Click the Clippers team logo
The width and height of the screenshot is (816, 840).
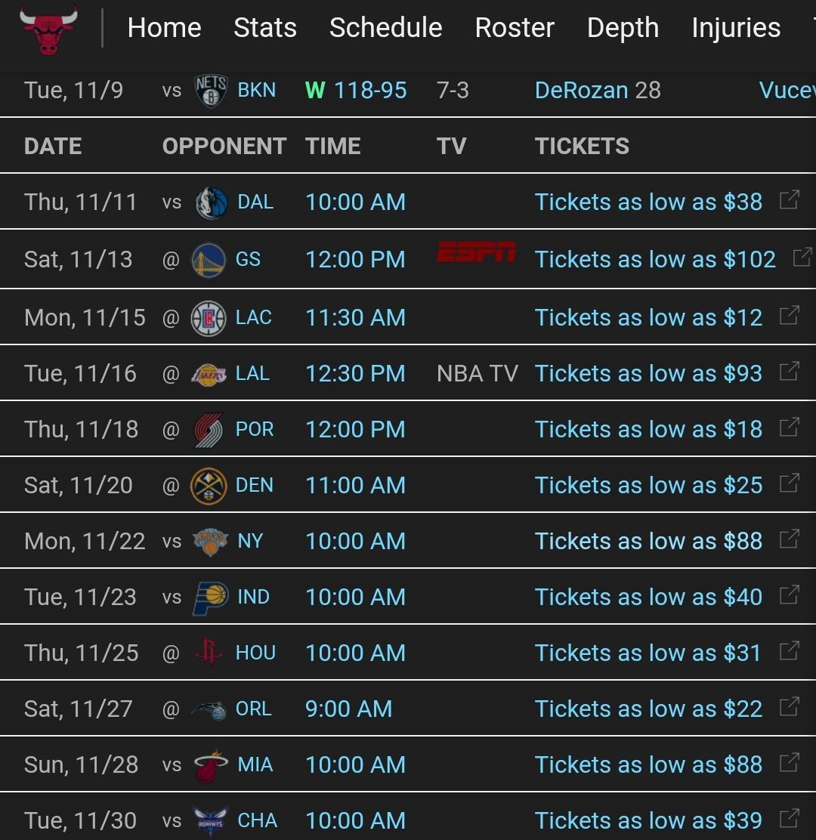tap(208, 318)
